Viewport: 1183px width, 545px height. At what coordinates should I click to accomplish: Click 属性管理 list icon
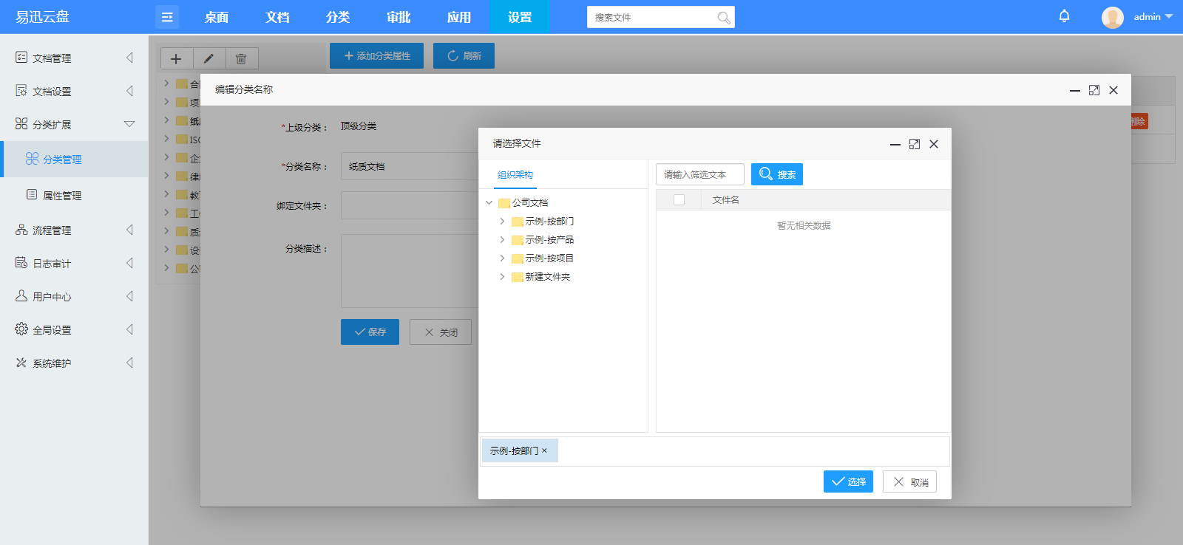32,195
